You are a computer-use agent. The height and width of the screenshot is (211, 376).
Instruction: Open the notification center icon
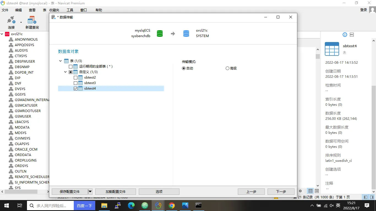pos(367,206)
